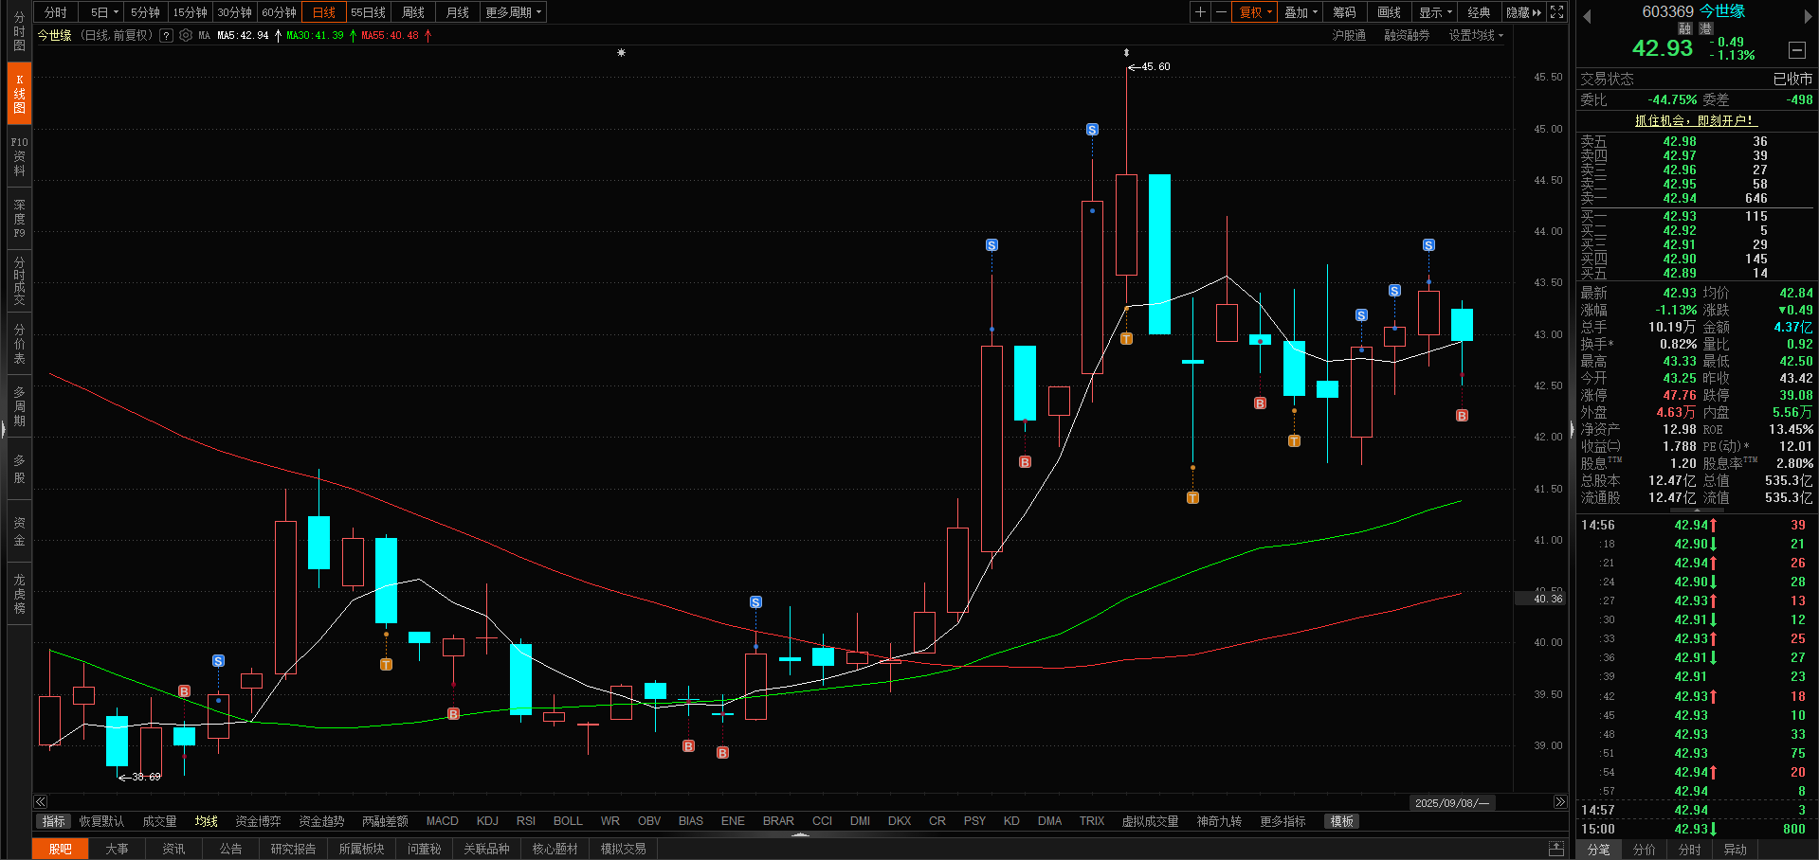The width and height of the screenshot is (1819, 860).
Task: Click the 融 margin-trading badge
Action: tap(1684, 28)
